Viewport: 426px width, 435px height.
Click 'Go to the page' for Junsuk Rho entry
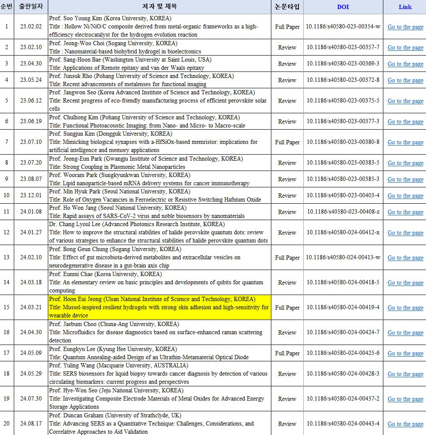pyautogui.click(x=405, y=80)
